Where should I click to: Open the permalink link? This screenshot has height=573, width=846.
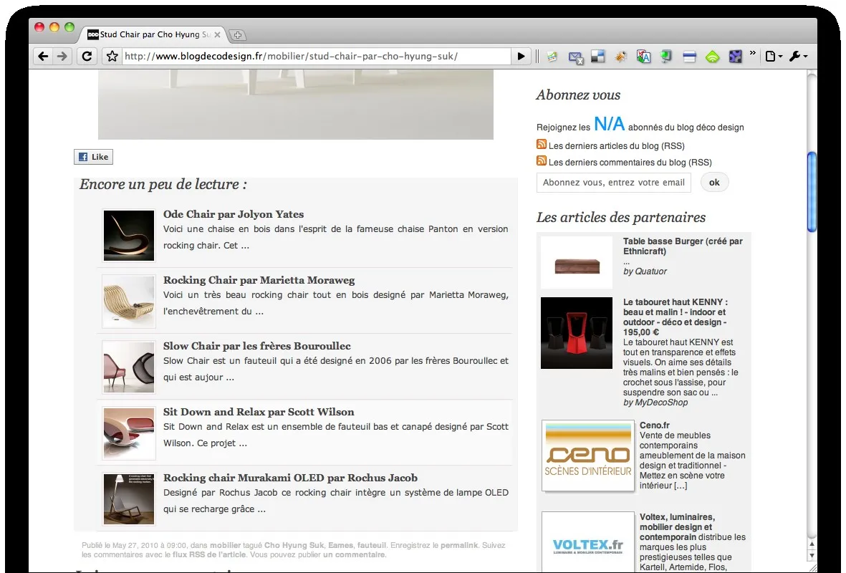459,546
